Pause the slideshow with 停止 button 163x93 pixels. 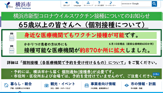pyautogui.click(x=156, y=74)
